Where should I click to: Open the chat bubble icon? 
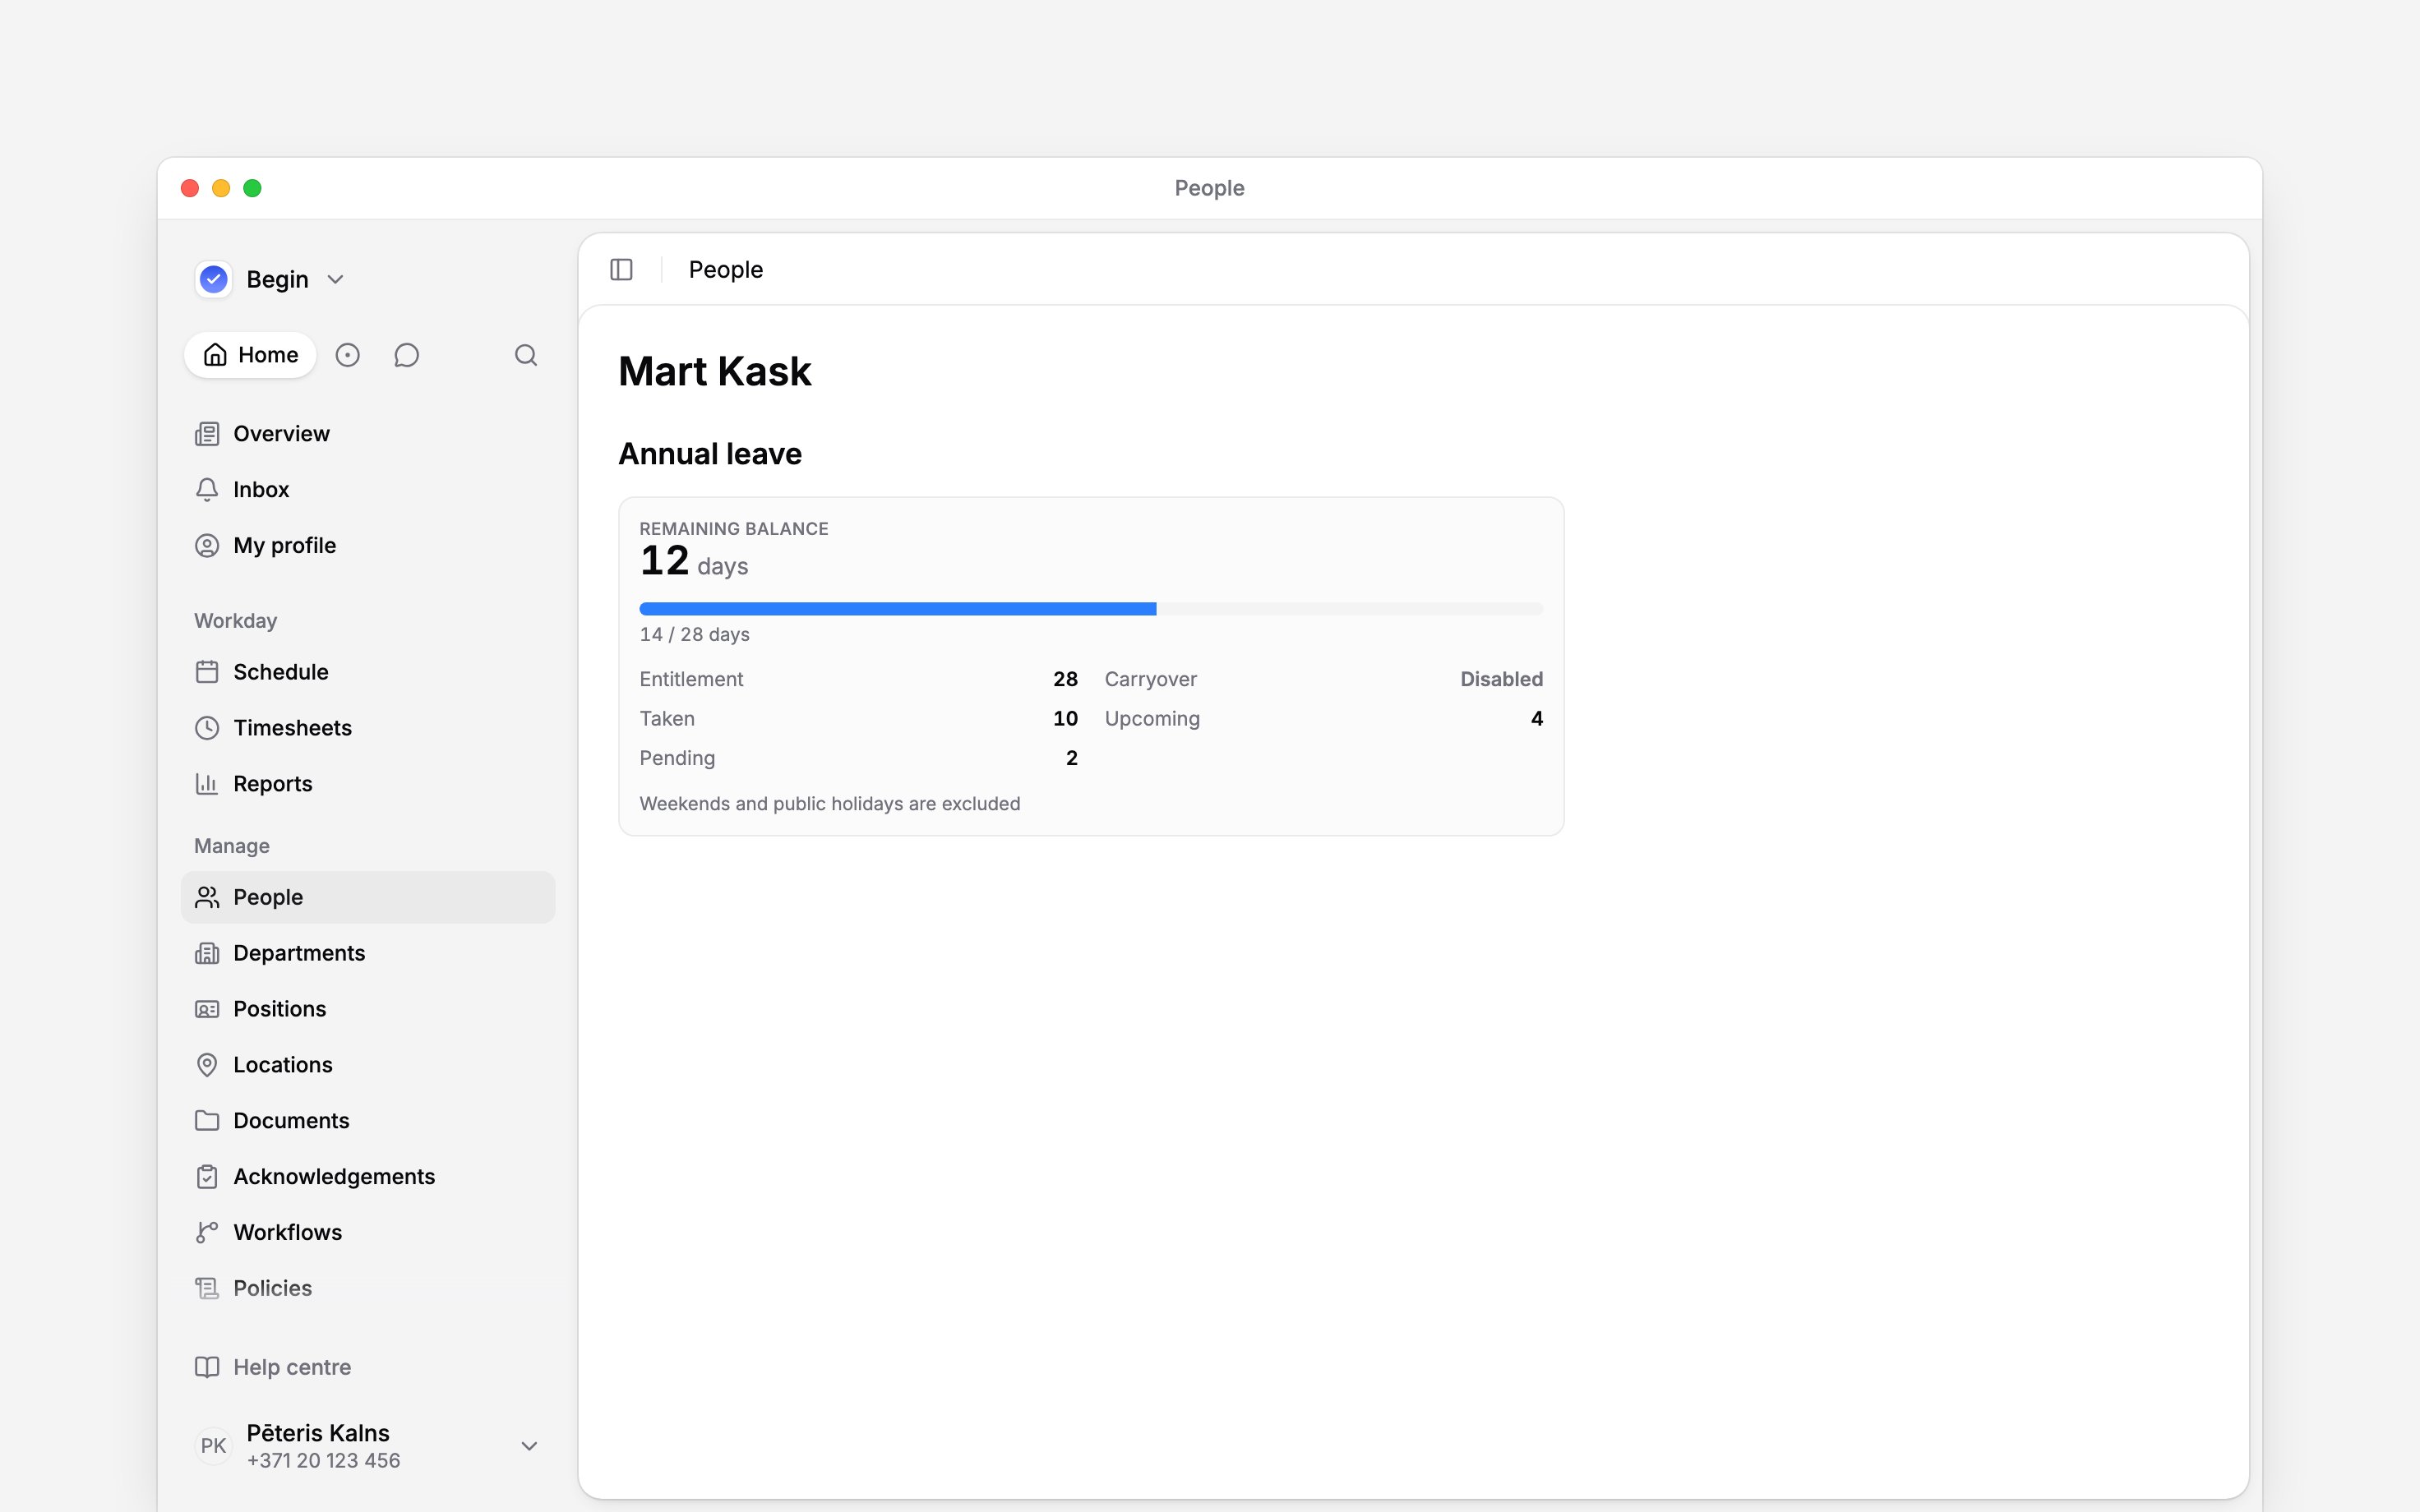(x=406, y=355)
